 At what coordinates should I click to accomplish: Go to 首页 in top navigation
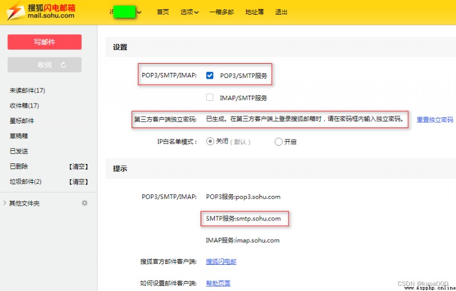[163, 12]
